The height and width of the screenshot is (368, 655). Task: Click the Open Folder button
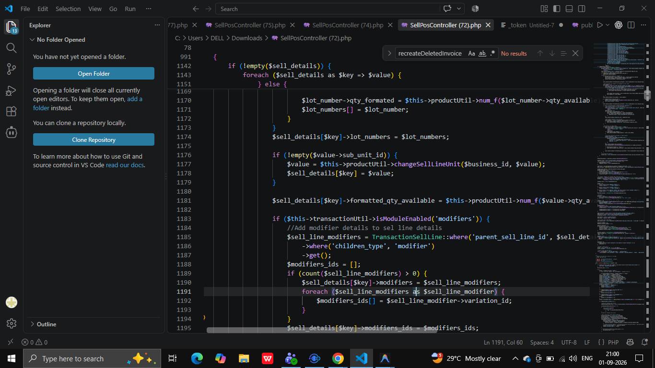pos(94,73)
